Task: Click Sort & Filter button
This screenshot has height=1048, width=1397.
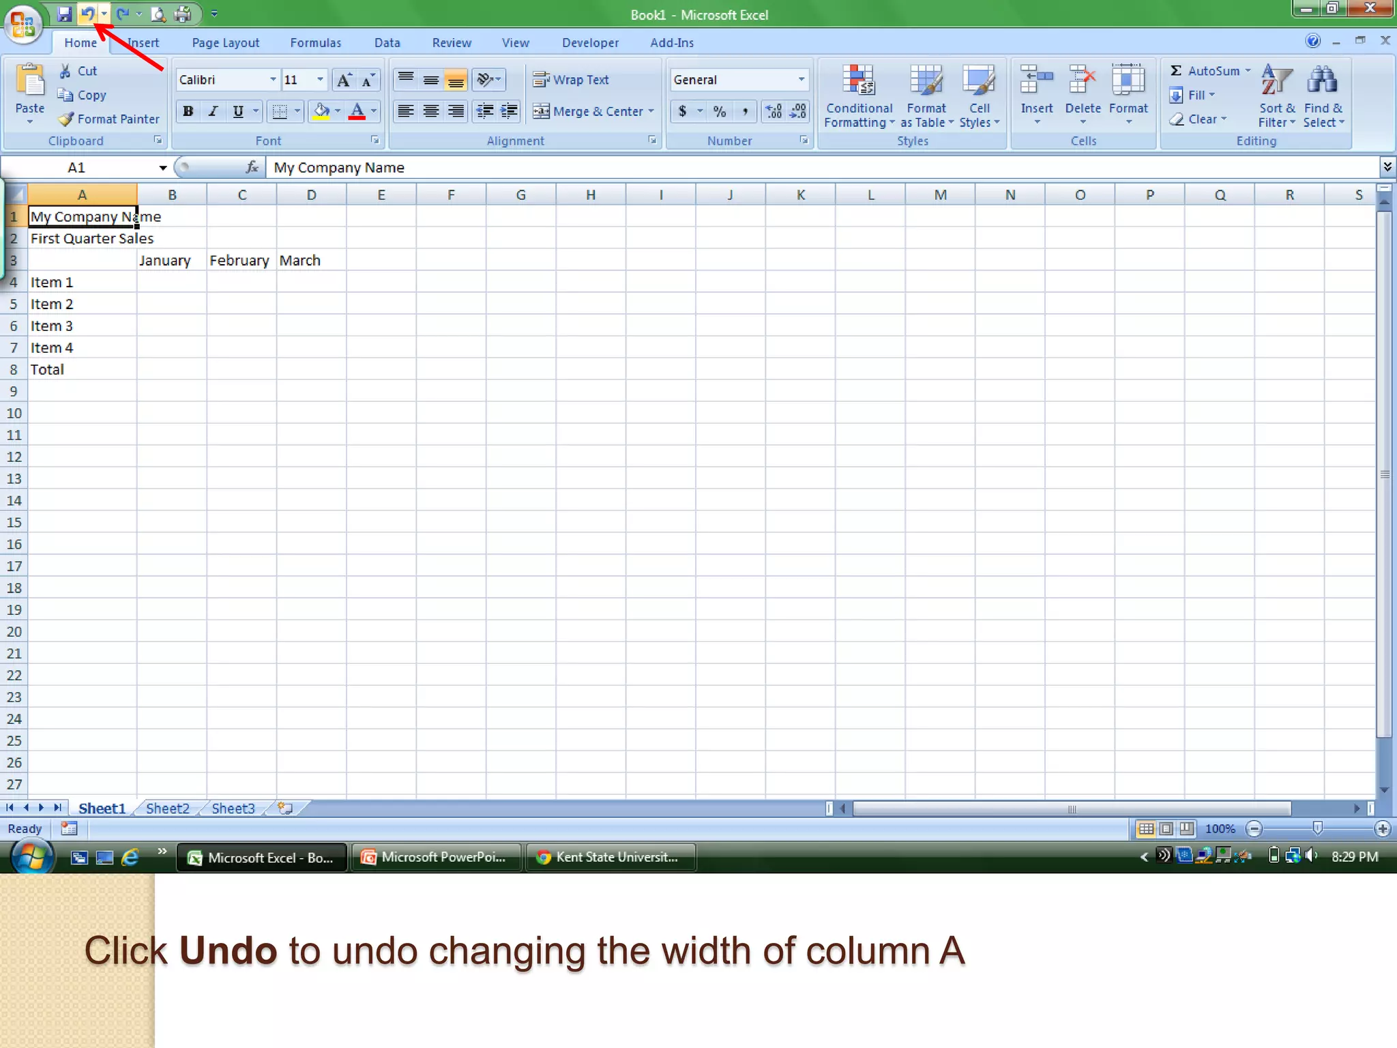Action: 1277,96
